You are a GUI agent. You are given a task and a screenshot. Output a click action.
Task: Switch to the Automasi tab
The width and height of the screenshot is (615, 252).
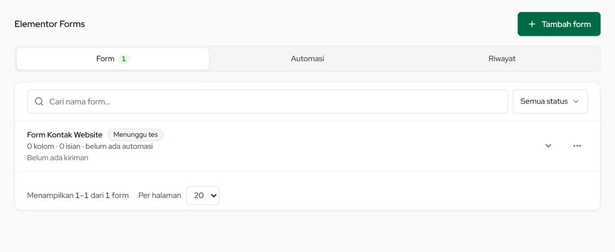pos(307,59)
